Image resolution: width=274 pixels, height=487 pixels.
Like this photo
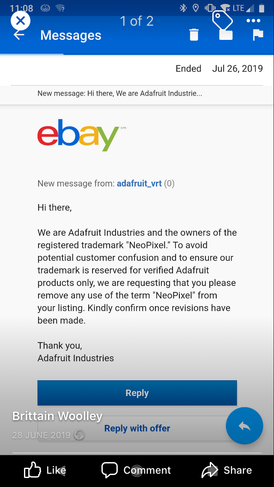45,470
